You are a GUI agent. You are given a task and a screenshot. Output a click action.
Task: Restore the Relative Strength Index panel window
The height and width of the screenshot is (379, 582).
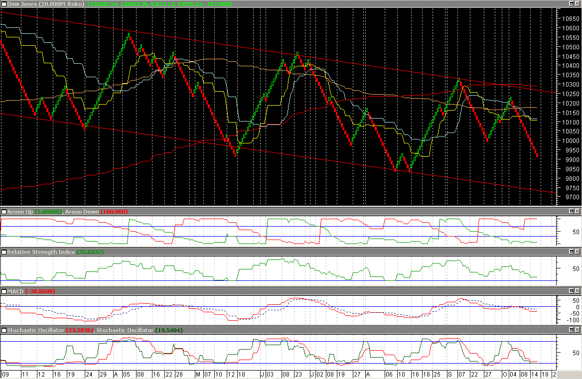coord(572,252)
